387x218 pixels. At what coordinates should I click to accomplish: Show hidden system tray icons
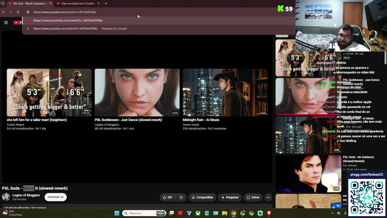tap(332, 213)
